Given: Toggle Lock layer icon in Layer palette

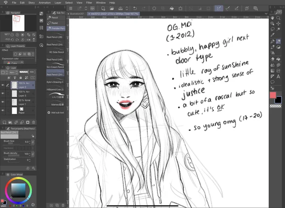Looking at the screenshot, I should (21, 78).
